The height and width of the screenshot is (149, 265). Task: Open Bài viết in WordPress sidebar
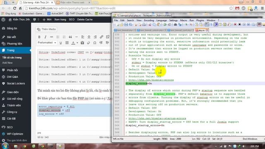point(11,37)
